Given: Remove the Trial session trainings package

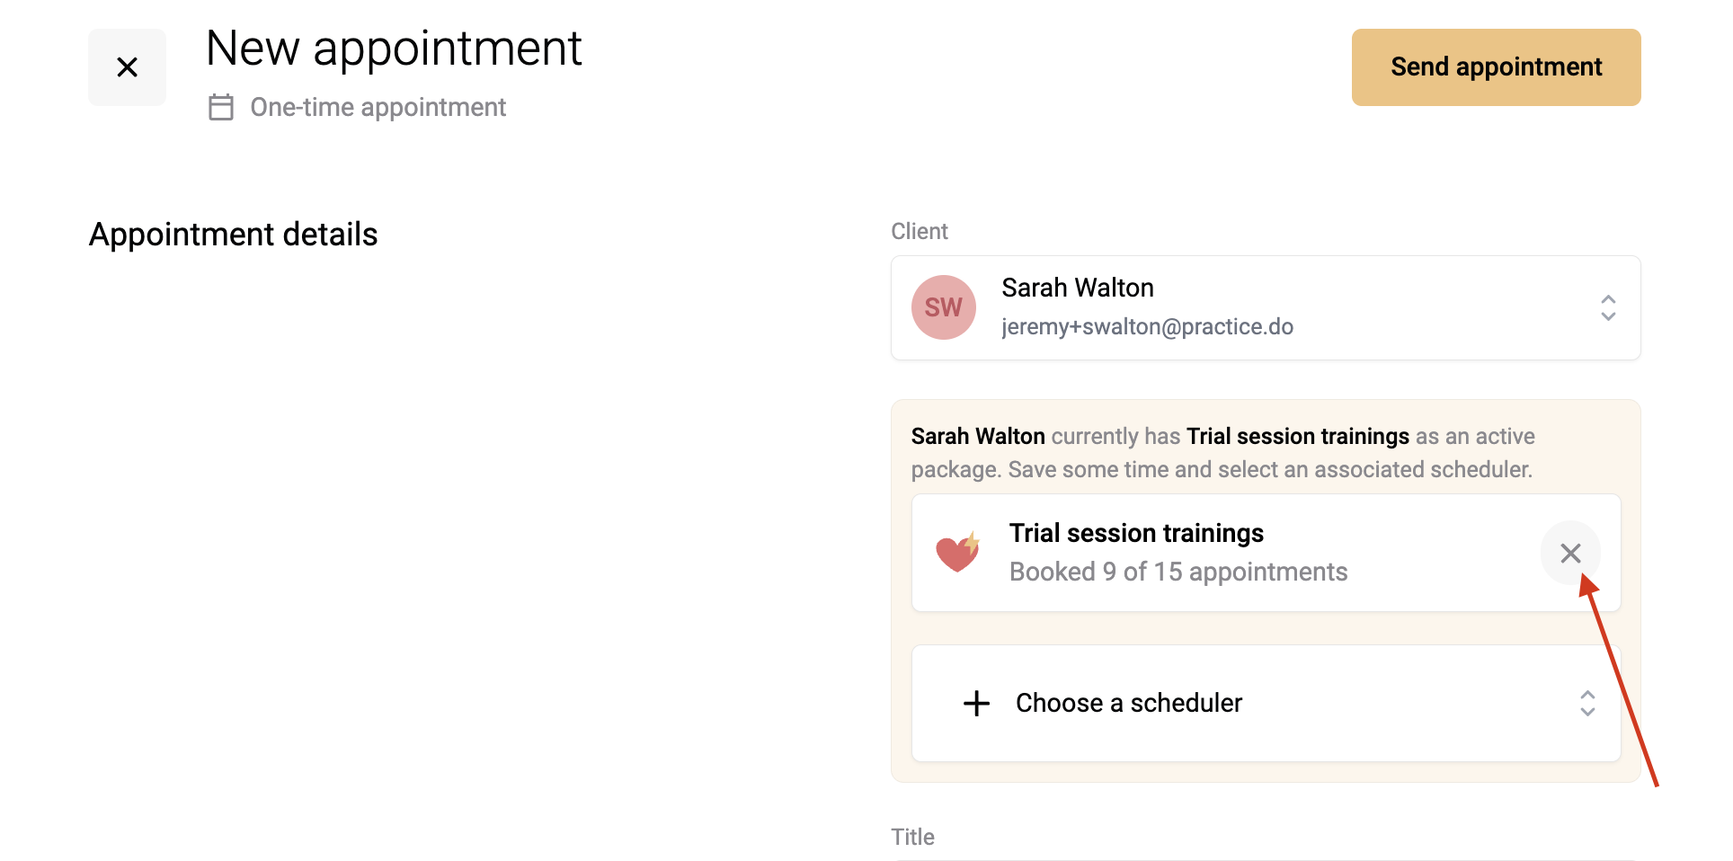Looking at the screenshot, I should point(1570,553).
